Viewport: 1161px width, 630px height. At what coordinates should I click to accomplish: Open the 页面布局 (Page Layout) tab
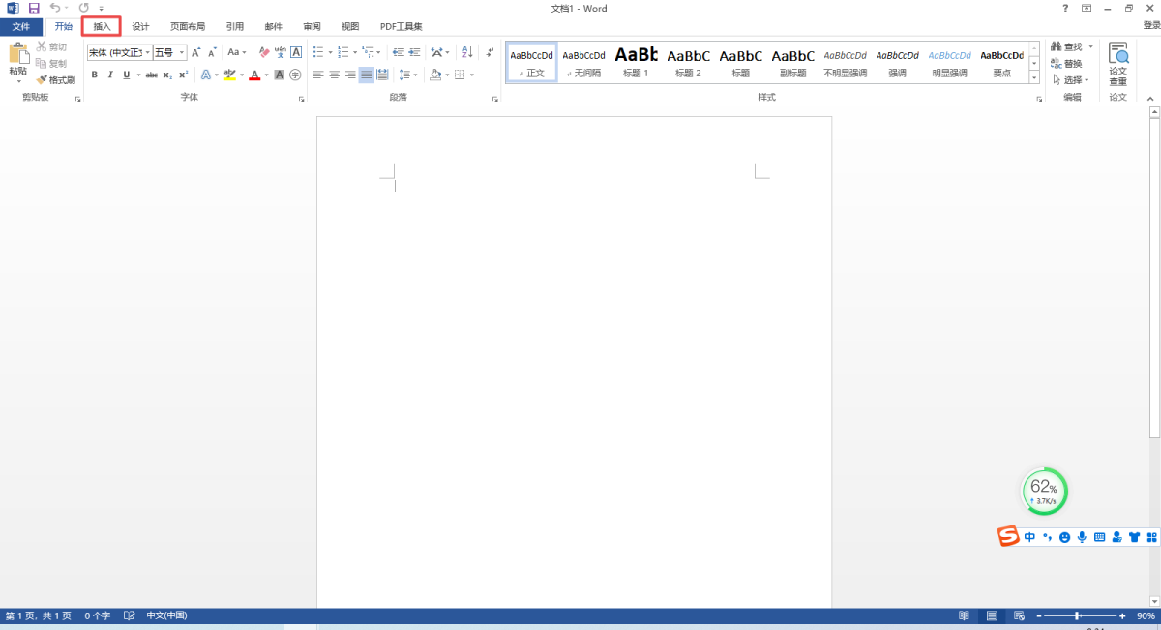pos(188,26)
